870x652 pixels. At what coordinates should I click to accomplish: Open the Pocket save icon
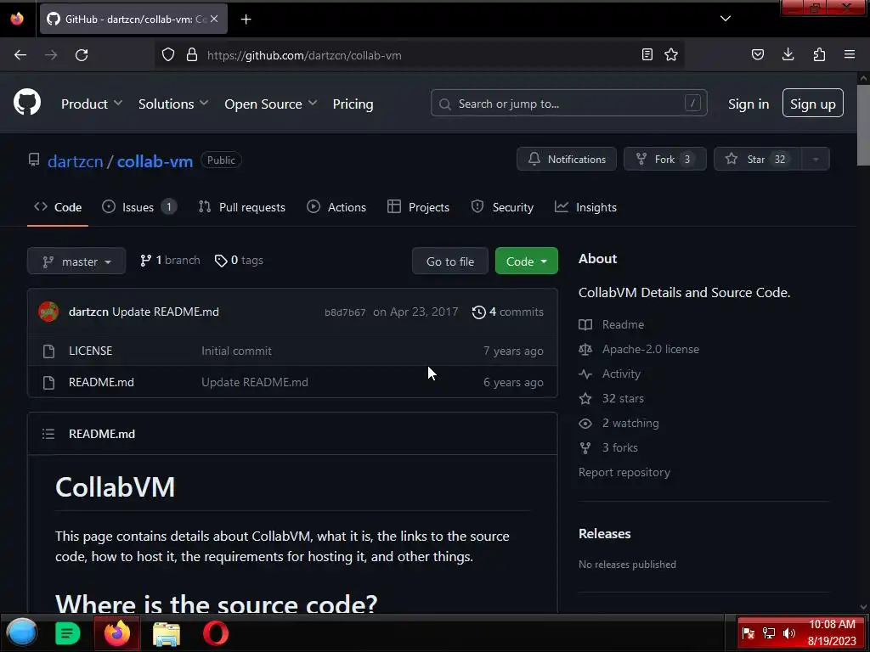pyautogui.click(x=758, y=54)
